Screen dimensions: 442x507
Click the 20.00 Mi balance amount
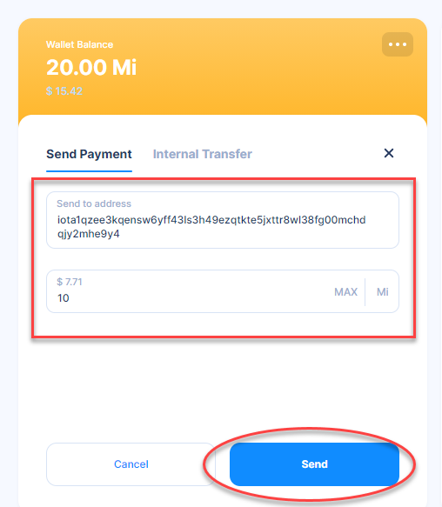point(91,67)
